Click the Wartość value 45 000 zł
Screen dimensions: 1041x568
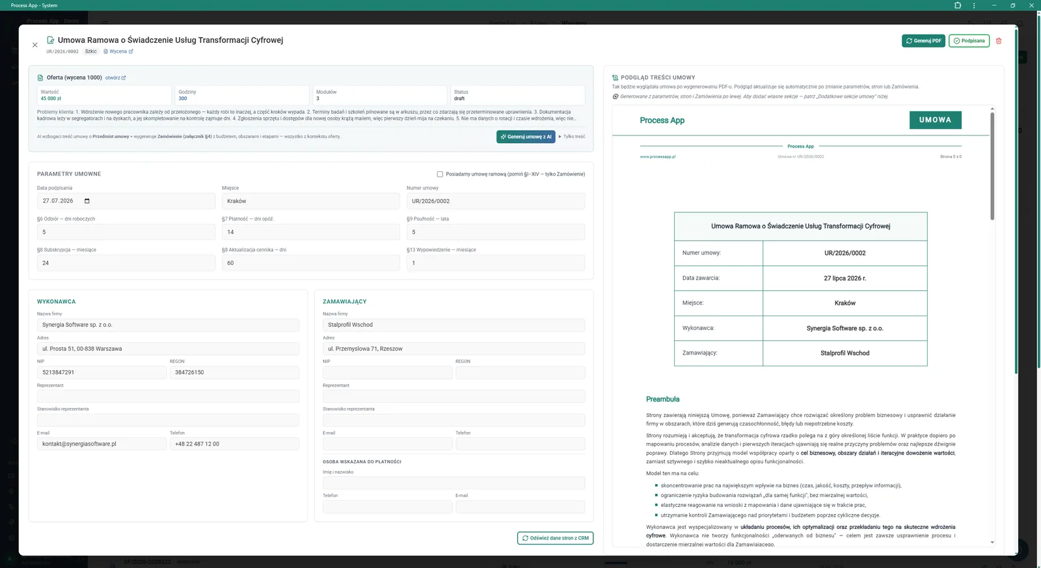pos(51,99)
